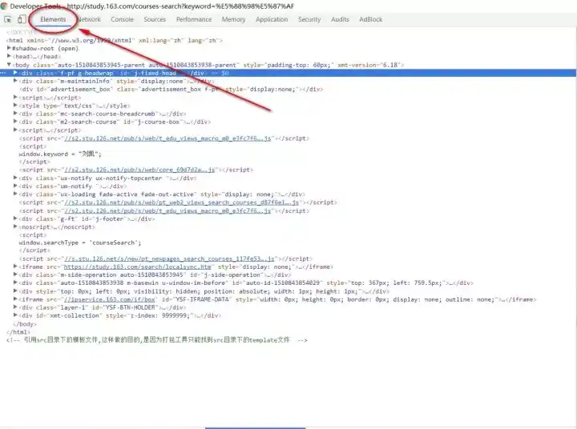Click the ellipsis beside the selected node
The image size is (577, 429).
[3, 73]
